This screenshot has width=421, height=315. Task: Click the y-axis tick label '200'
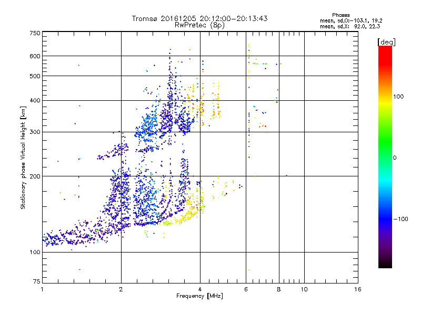[35, 176]
